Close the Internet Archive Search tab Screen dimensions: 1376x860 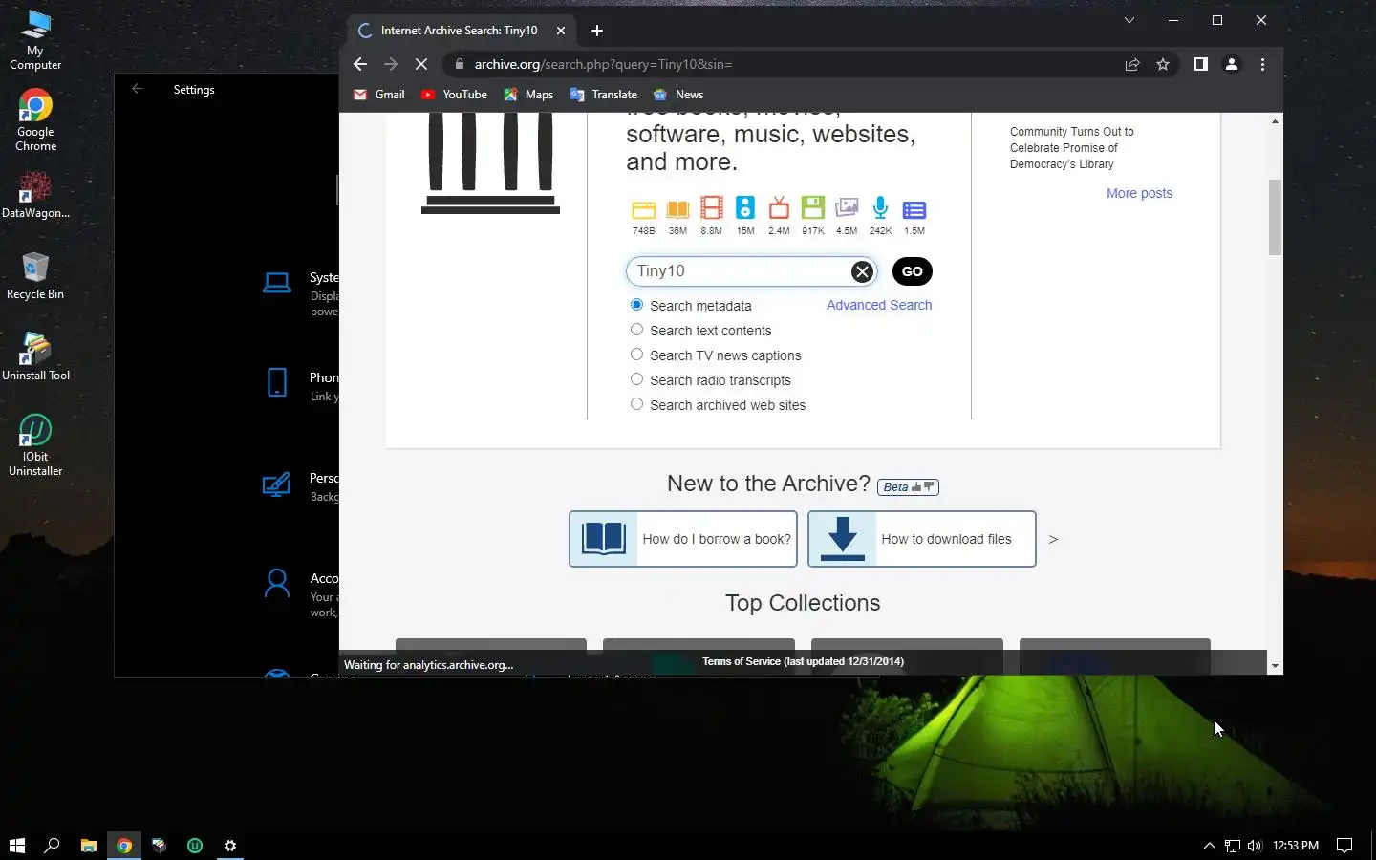pos(561,31)
